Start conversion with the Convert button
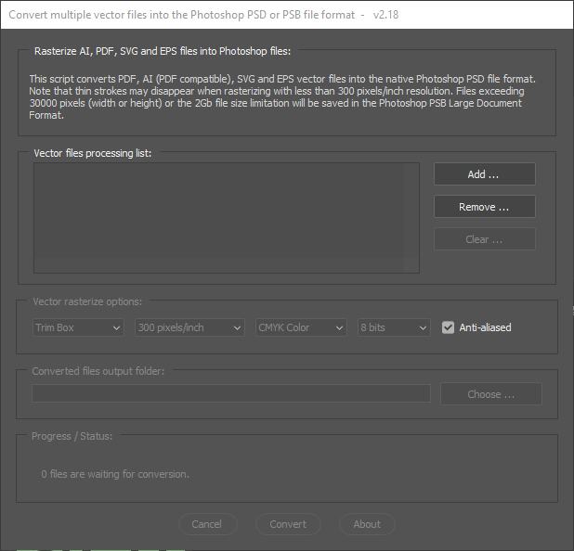Screen dimensions: 574x551 click(288, 524)
